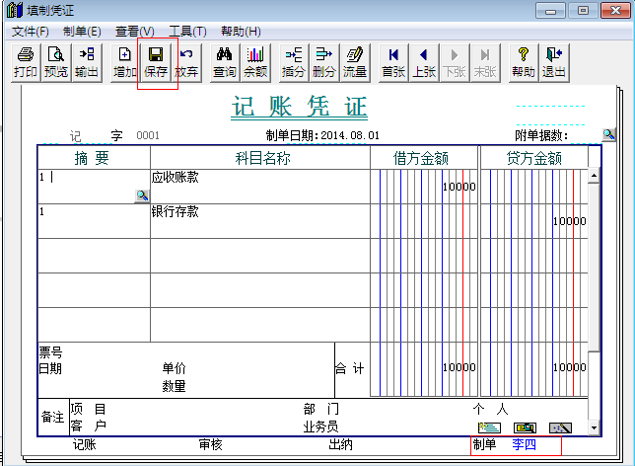
Task: Open the 工具(T) menu
Action: 187,32
